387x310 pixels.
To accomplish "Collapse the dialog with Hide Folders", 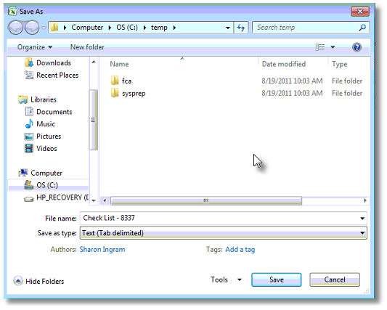I will [x=38, y=281].
